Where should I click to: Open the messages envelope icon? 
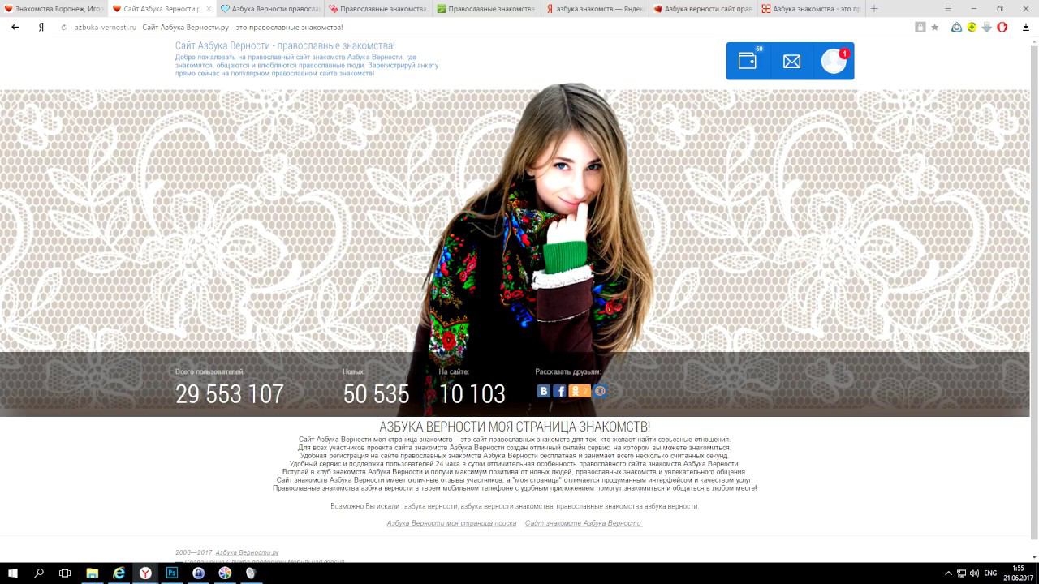point(791,61)
